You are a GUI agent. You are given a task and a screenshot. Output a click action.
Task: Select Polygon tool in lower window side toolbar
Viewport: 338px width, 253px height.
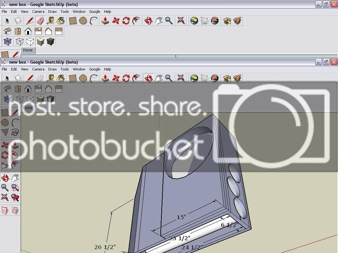click(5, 132)
